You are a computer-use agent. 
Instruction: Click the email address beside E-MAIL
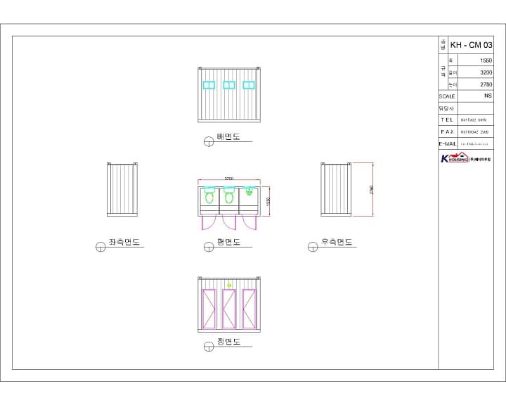click(474, 144)
